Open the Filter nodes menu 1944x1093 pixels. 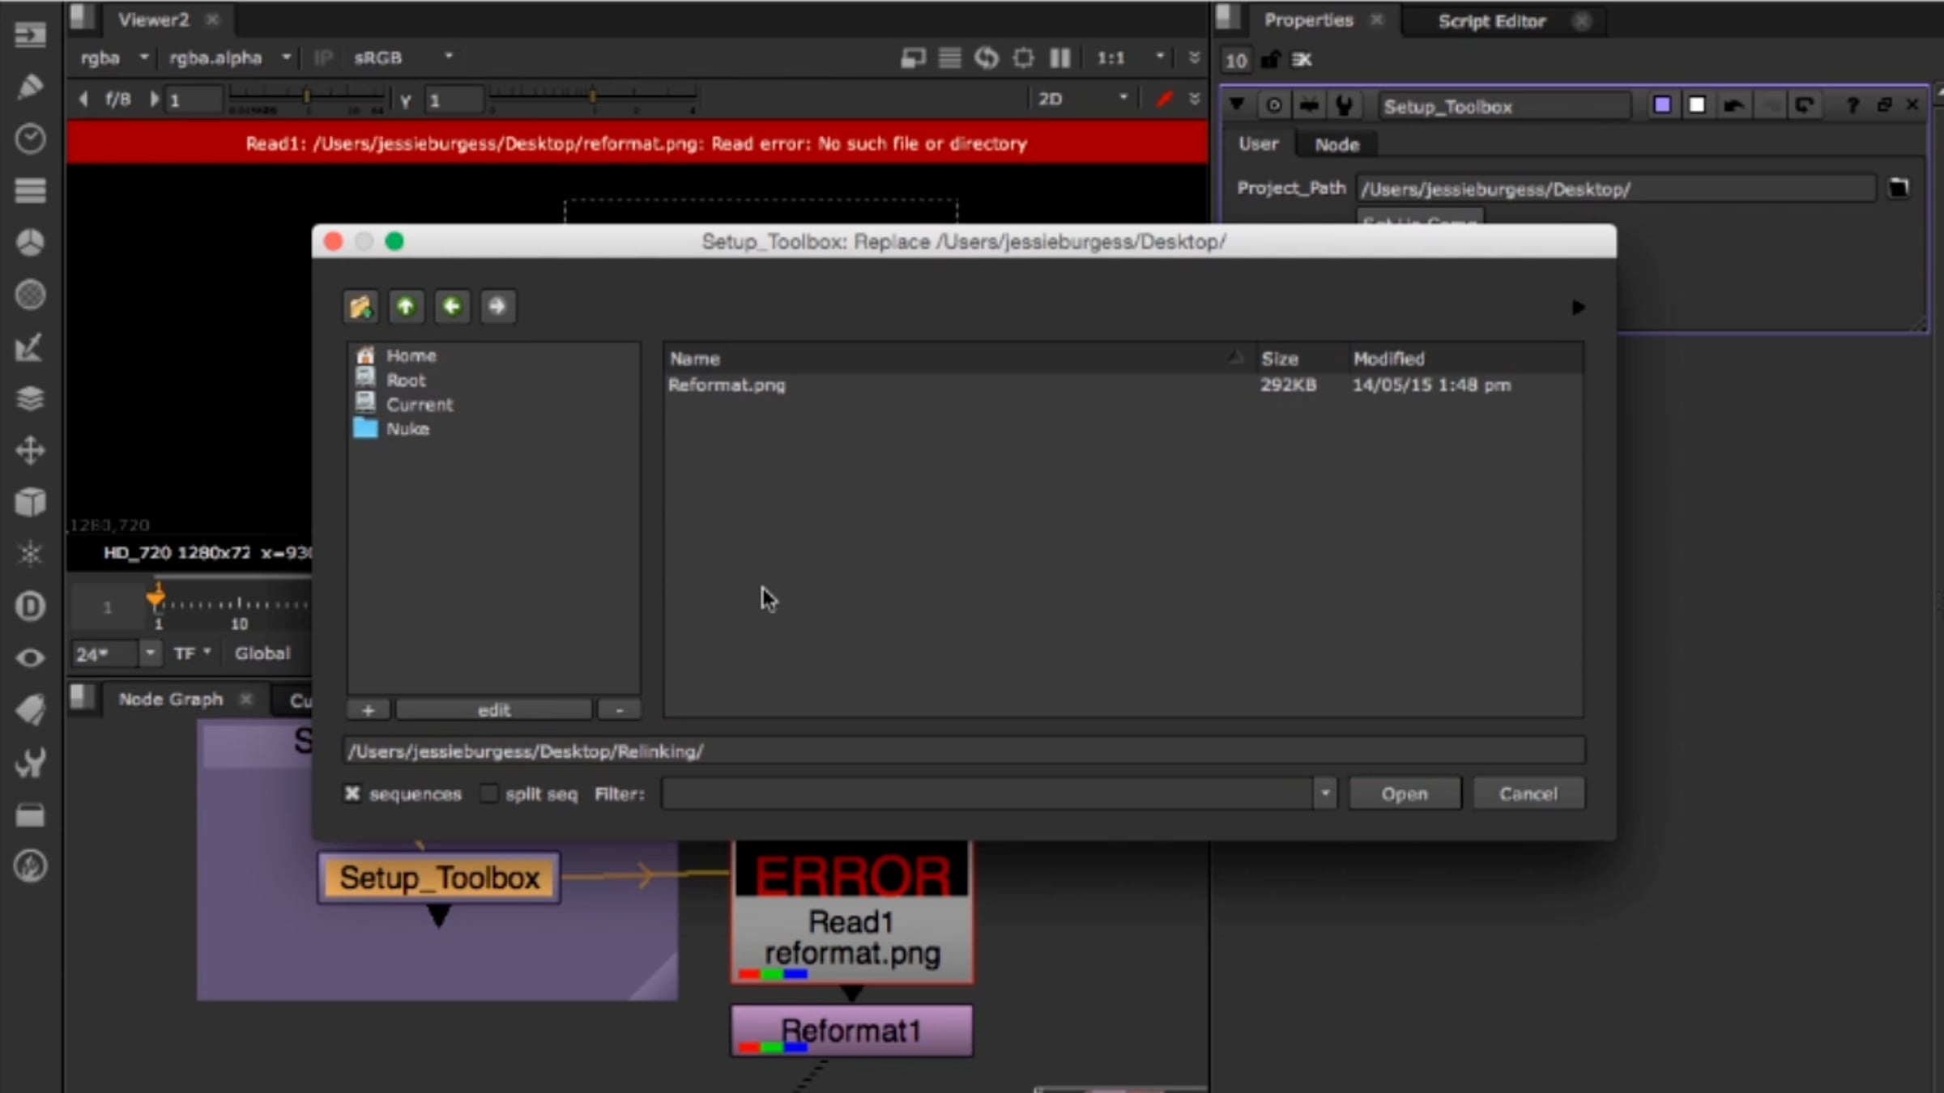click(30, 294)
